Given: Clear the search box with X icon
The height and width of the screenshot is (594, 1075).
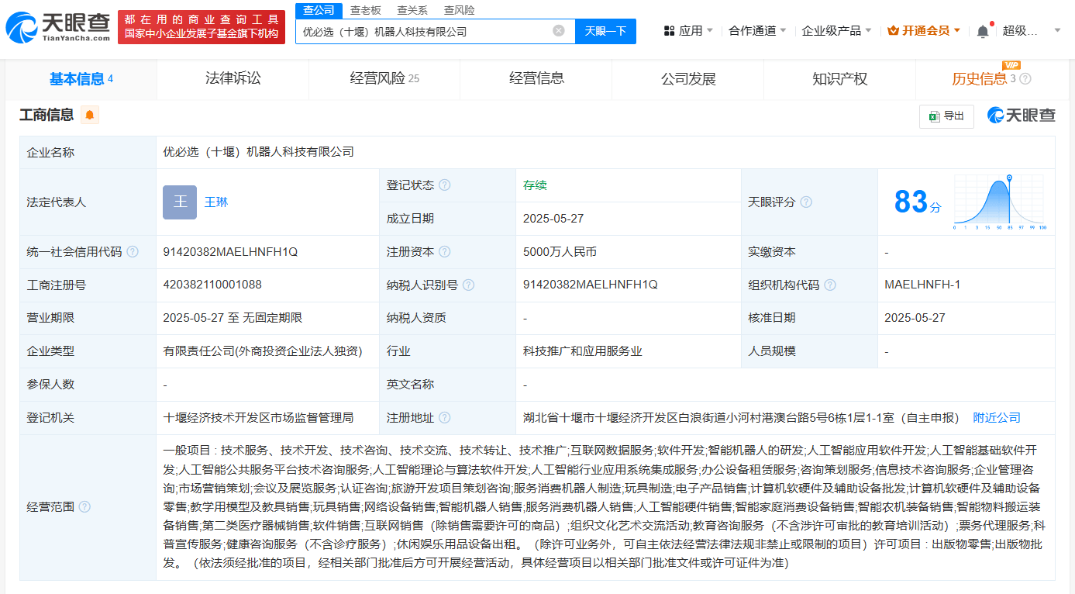Looking at the screenshot, I should pyautogui.click(x=558, y=31).
